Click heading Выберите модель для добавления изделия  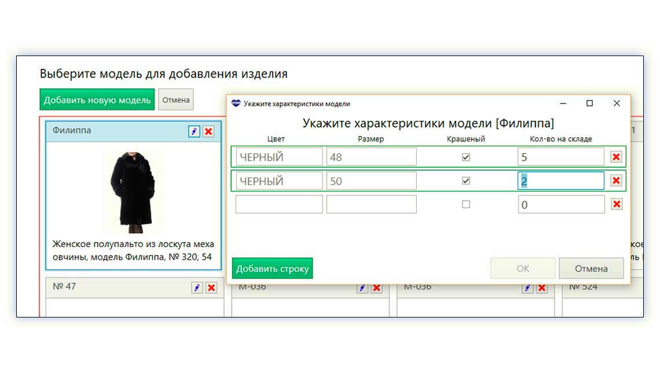(x=163, y=73)
